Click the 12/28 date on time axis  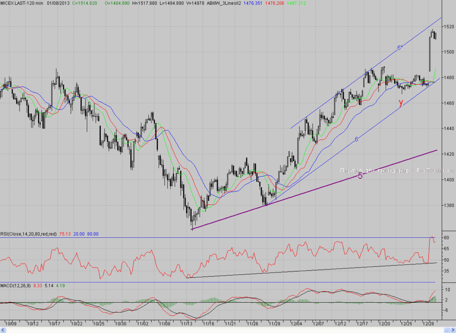click(x=428, y=324)
